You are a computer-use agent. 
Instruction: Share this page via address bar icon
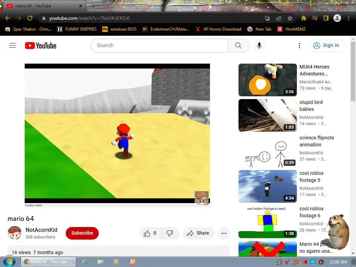279,18
